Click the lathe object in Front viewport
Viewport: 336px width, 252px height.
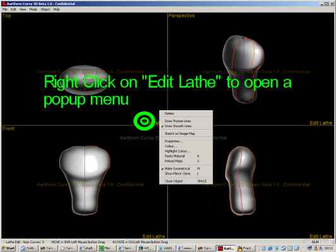pyautogui.click(x=84, y=180)
